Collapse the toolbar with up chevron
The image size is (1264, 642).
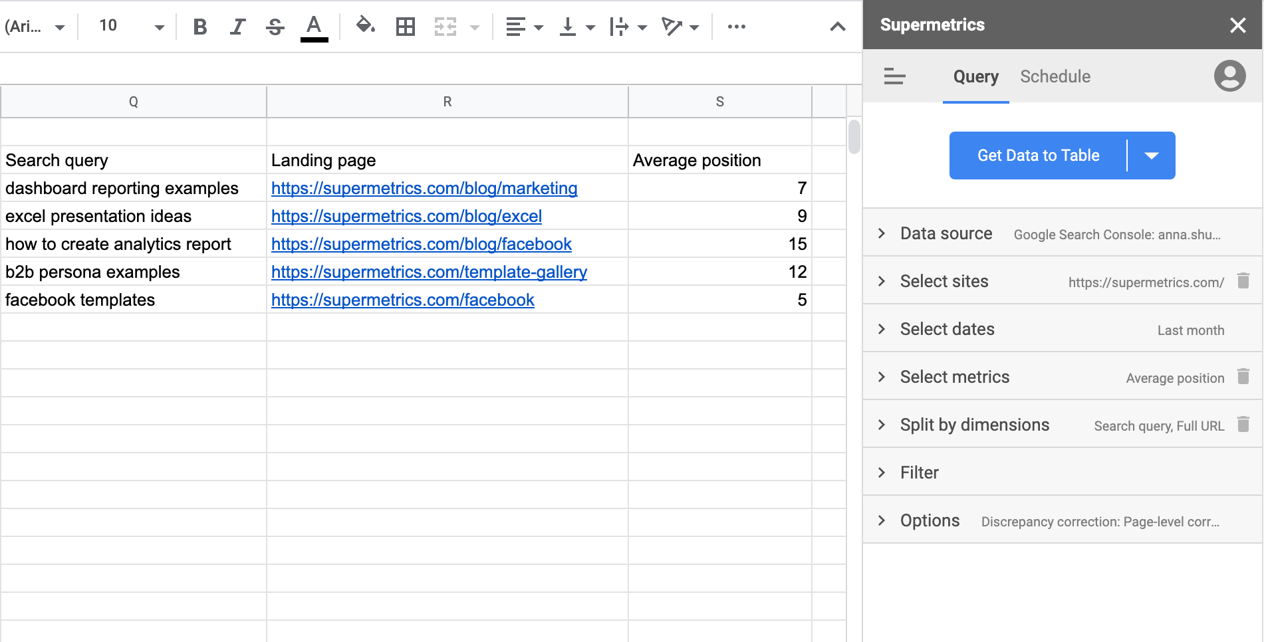838,27
